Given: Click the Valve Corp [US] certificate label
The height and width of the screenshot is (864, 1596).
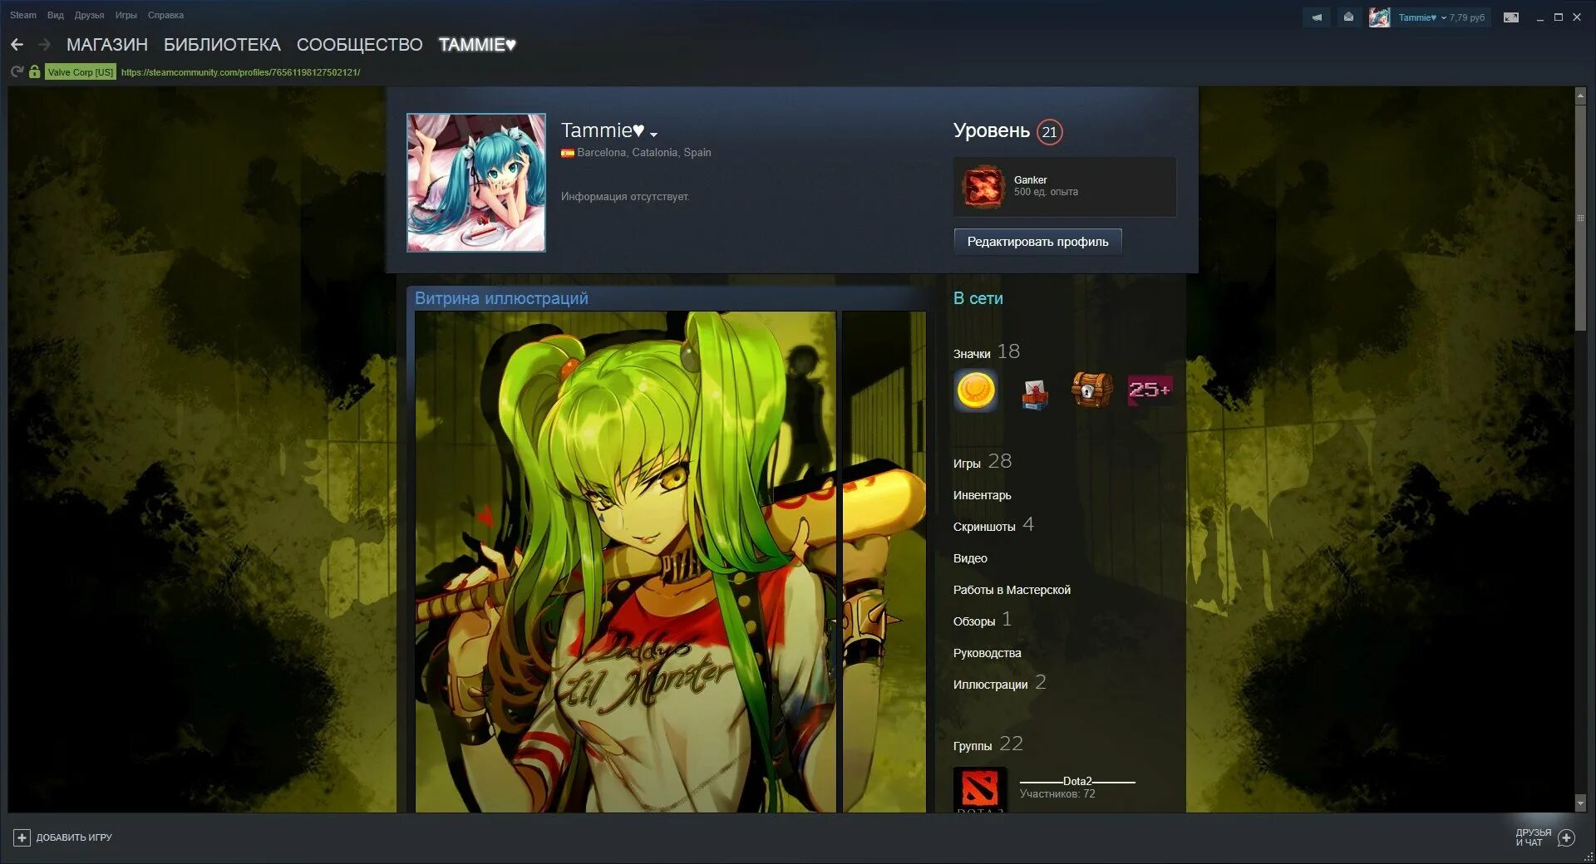Looking at the screenshot, I should click(80, 72).
